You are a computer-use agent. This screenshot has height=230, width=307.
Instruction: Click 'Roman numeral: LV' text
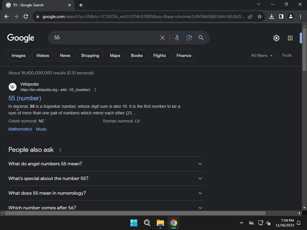[x=121, y=121]
